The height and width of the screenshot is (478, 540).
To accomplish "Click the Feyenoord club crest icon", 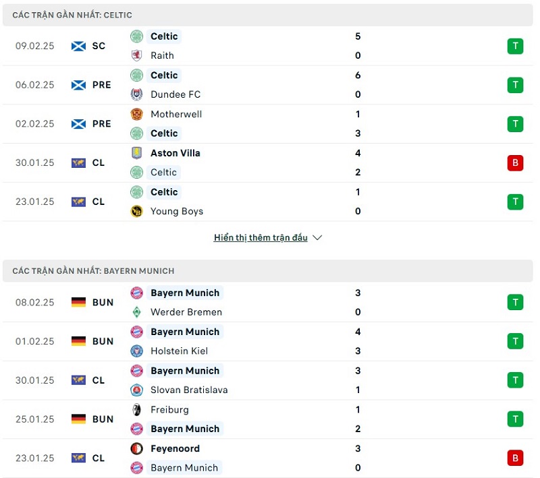I will [x=137, y=449].
